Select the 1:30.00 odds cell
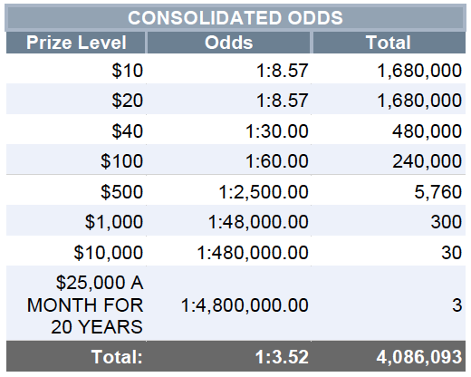The width and height of the screenshot is (471, 377). click(229, 131)
